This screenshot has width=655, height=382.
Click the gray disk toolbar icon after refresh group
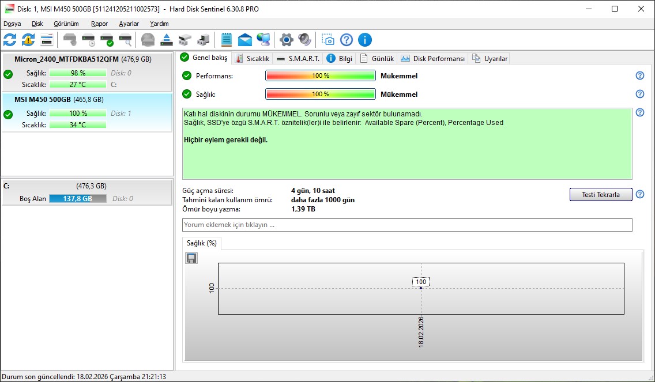click(70, 40)
